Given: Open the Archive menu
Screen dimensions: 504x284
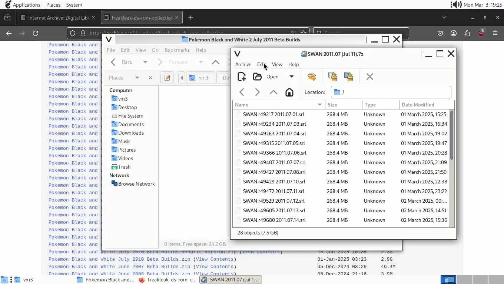Looking at the screenshot, I should [x=243, y=64].
